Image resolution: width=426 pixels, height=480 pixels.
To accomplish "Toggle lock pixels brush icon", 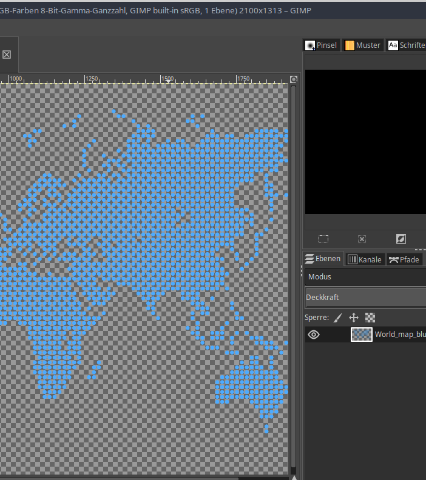I will pos(338,318).
